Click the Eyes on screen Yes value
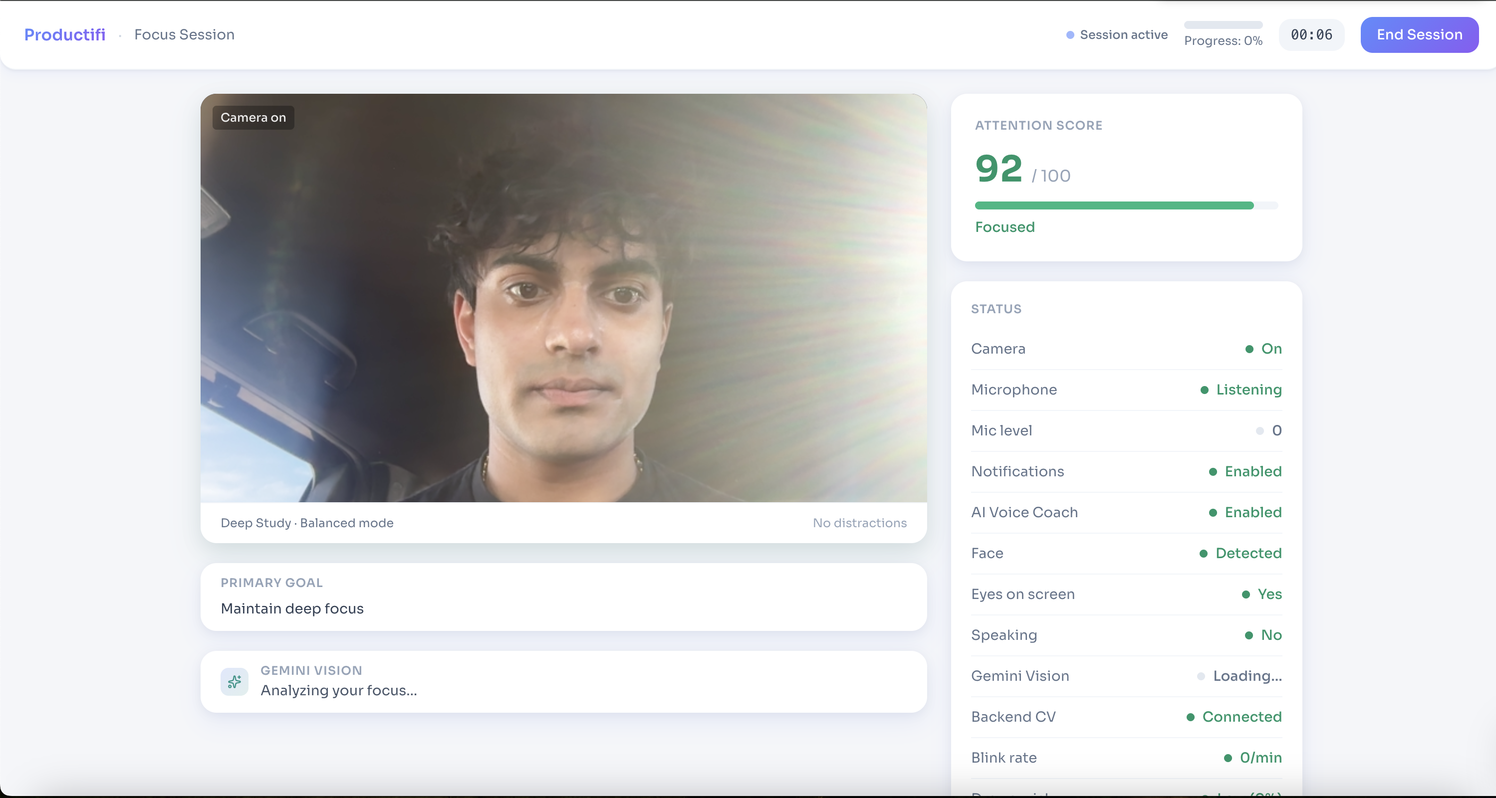 [x=1269, y=594]
